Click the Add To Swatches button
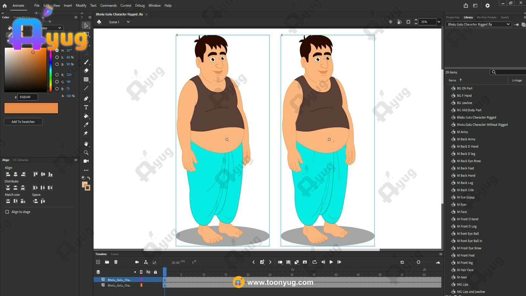 coord(23,122)
